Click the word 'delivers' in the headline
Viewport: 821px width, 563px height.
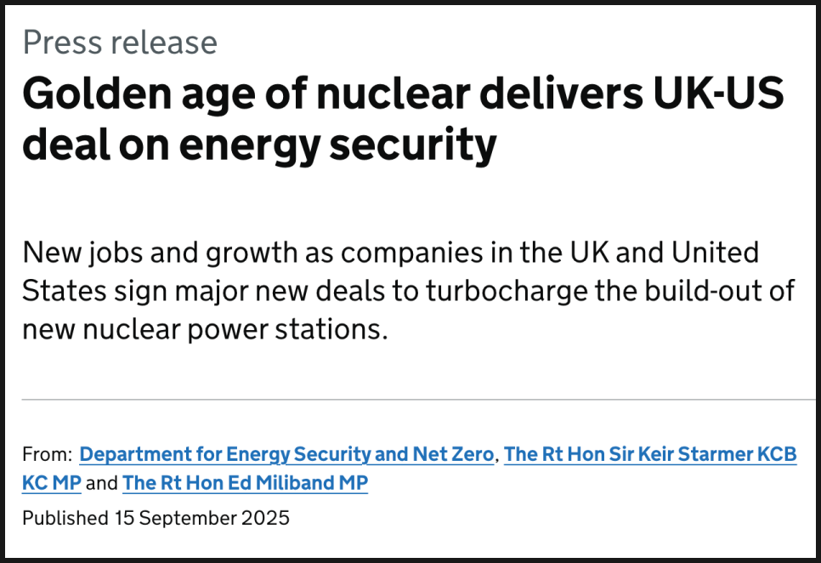tap(561, 94)
